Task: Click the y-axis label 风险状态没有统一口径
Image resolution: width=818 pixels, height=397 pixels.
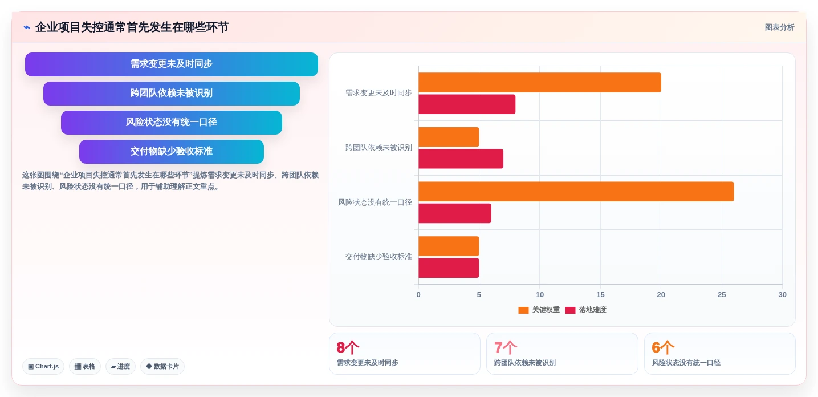Action: coord(375,202)
